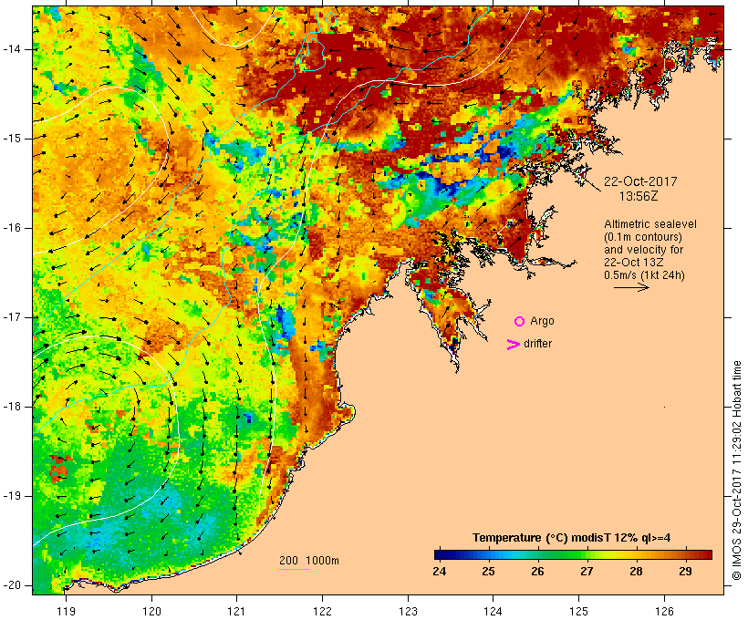The image size is (748, 620).
Task: Click the color bar label '28'
Action: 636,572
